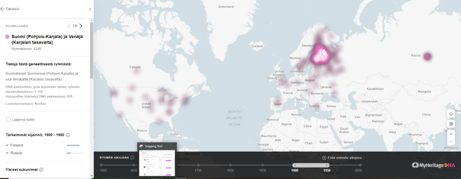Select the 1900–1950 timeline range handle
Viewport: 461px width, 179px height.
[311, 165]
